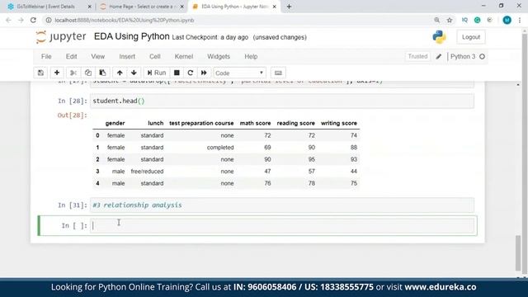
Task: Click the Trusted notebook indicator
Action: point(417,57)
